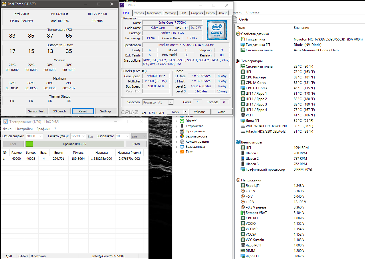Click the База данных icon in the tree
This screenshot has width=365, height=259.
tap(181, 147)
